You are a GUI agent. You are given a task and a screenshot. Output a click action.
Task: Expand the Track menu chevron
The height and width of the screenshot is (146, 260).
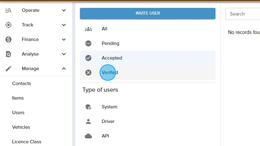click(x=64, y=25)
